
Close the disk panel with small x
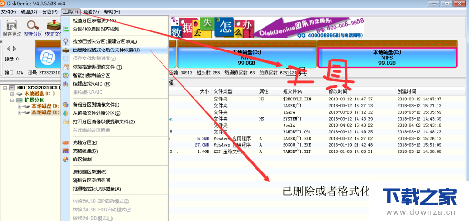(1, 41)
